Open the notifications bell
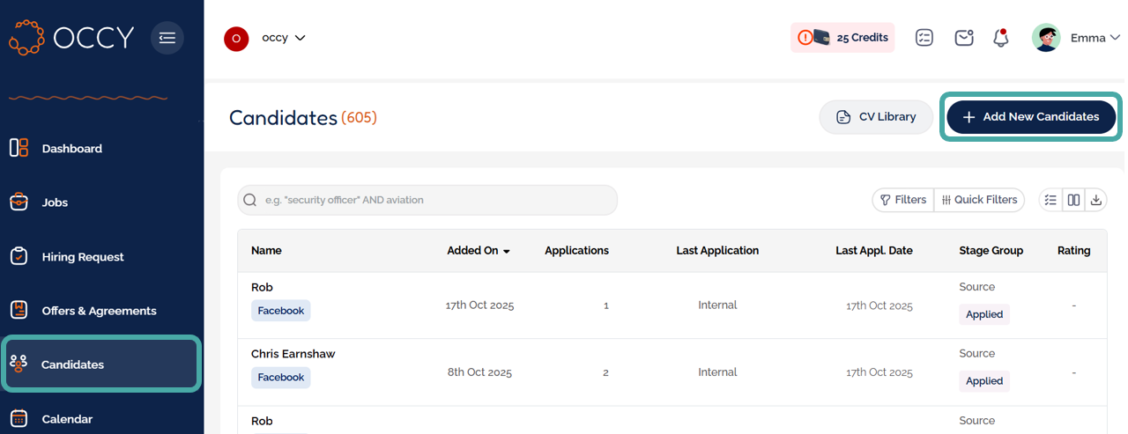The height and width of the screenshot is (434, 1128). (x=1000, y=38)
